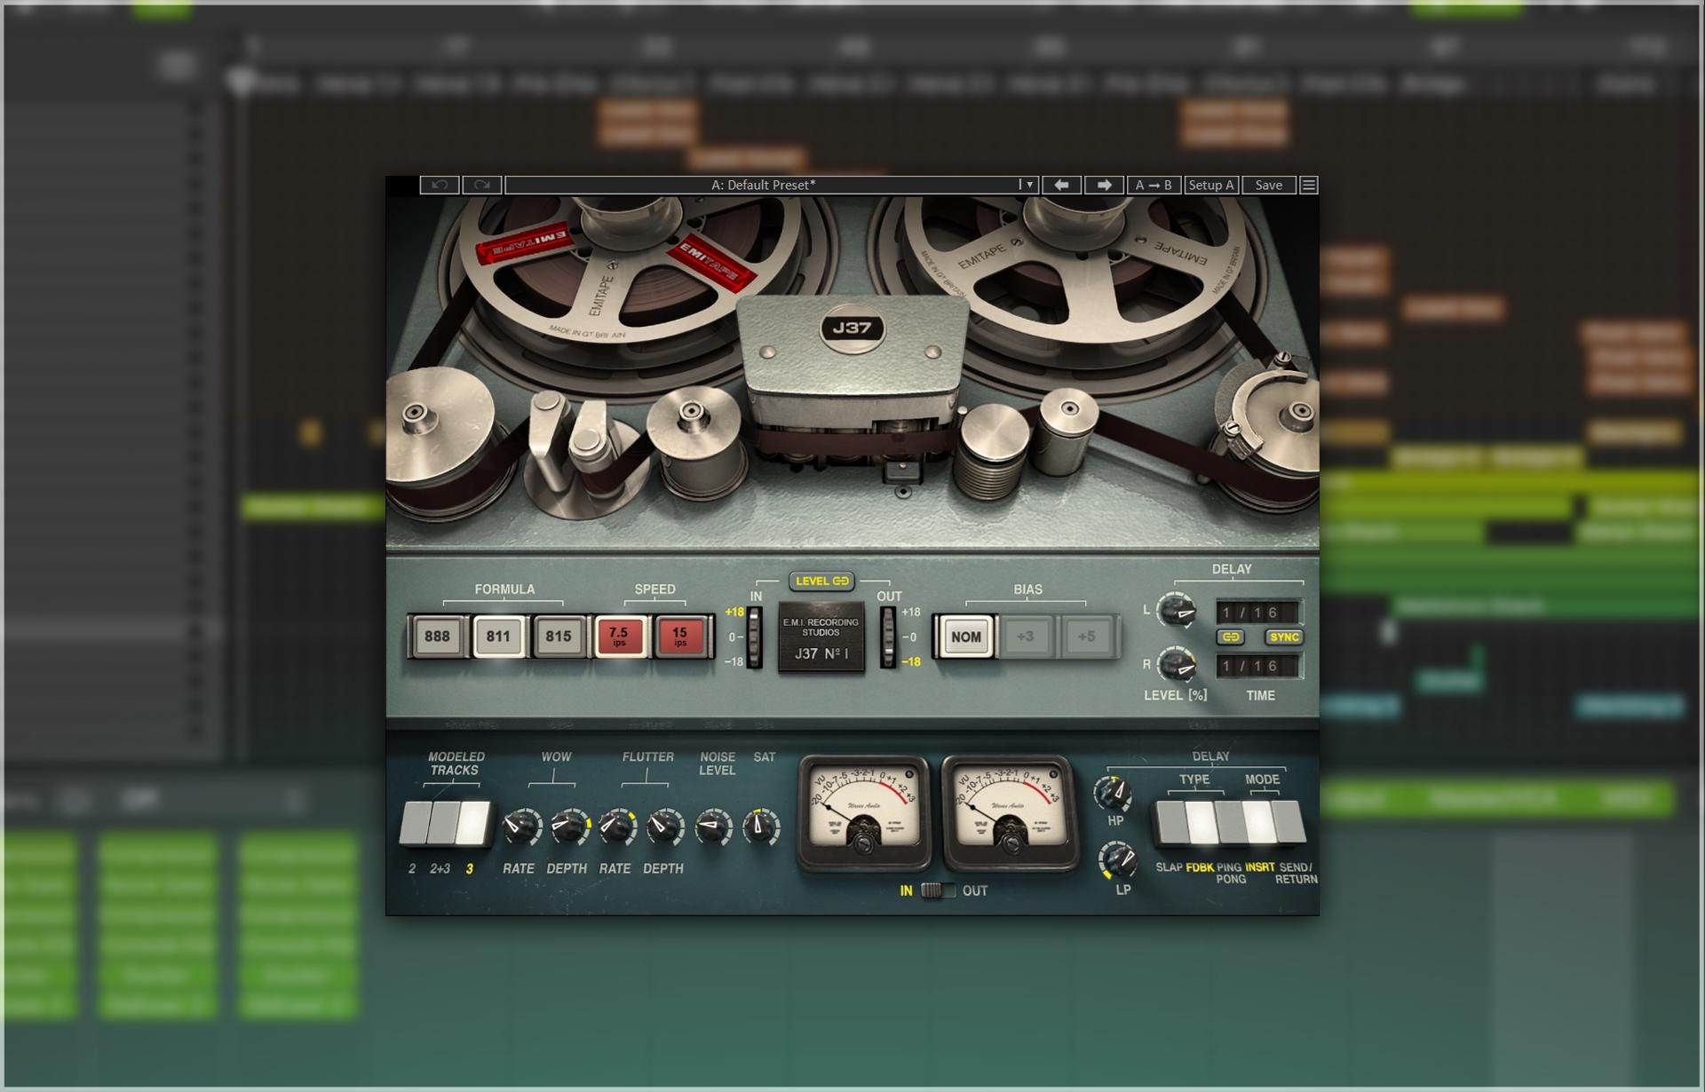Open the hamburger menu icon in toolbar
The image size is (1705, 1092).
pos(1308,185)
